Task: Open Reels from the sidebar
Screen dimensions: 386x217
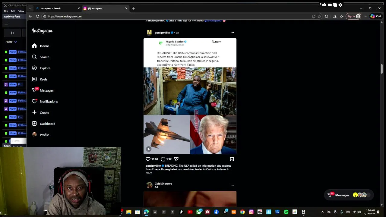Action: (x=39, y=79)
